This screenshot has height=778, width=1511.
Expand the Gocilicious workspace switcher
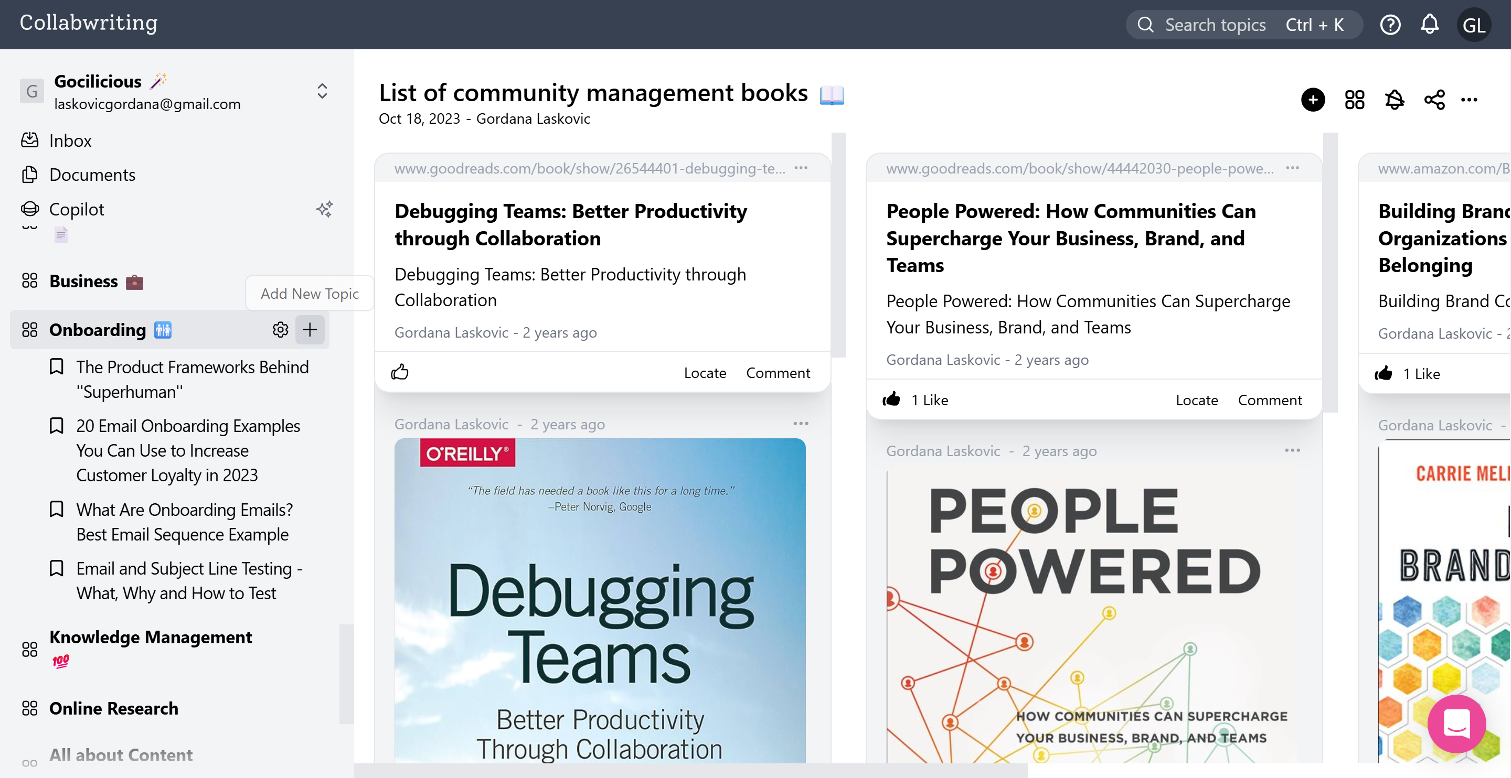[322, 91]
